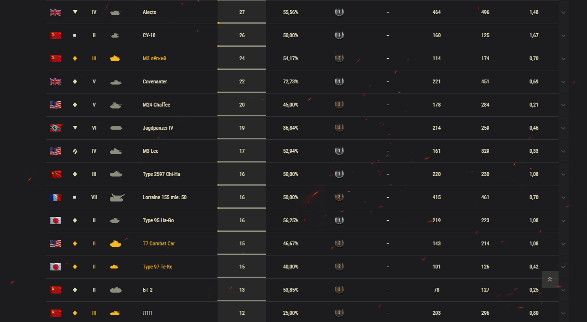Click the UK flag in Alecto row
This screenshot has width=587, height=322.
click(55, 12)
